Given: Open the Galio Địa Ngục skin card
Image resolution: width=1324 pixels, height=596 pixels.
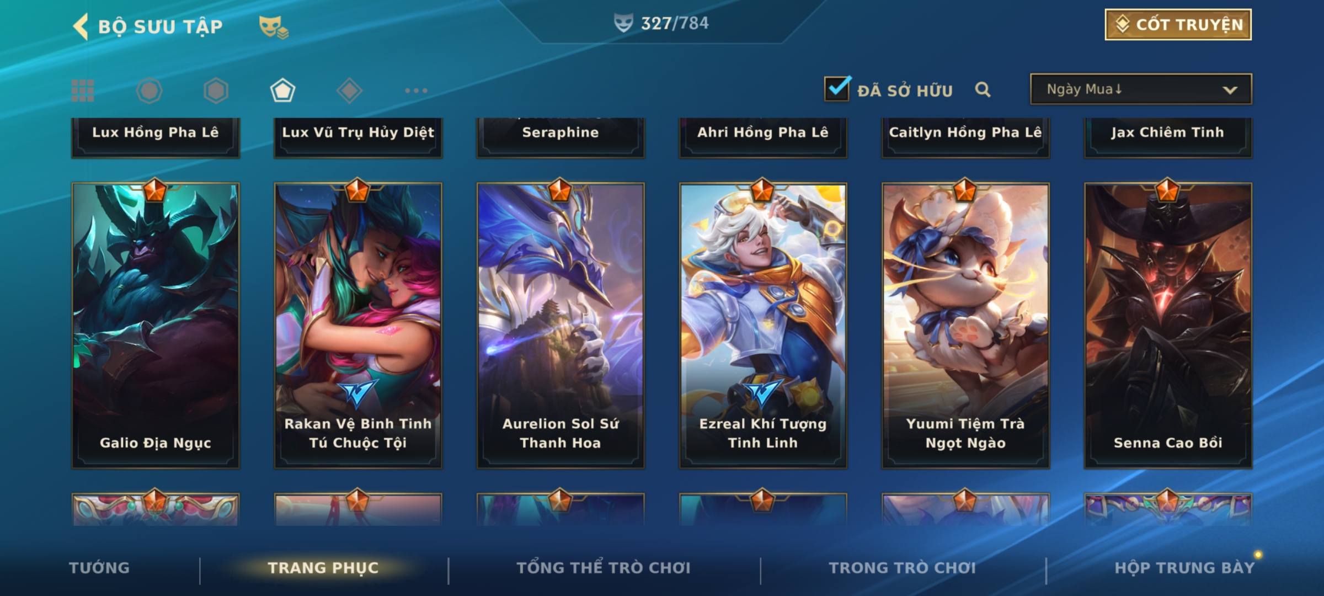Looking at the screenshot, I should 156,326.
